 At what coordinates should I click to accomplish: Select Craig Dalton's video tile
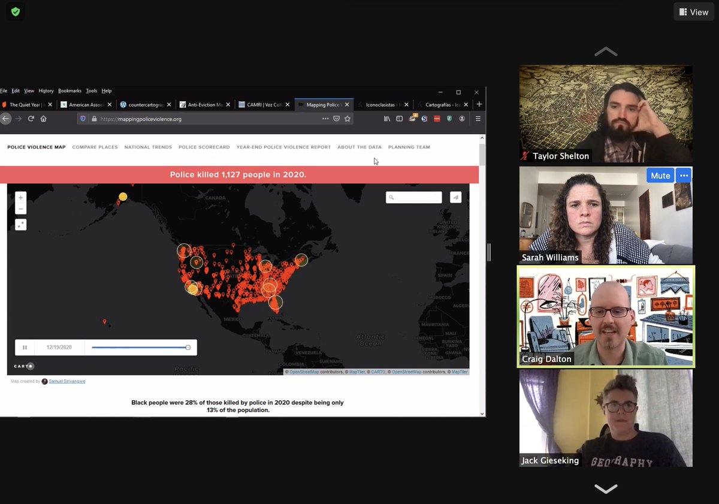pyautogui.click(x=606, y=316)
